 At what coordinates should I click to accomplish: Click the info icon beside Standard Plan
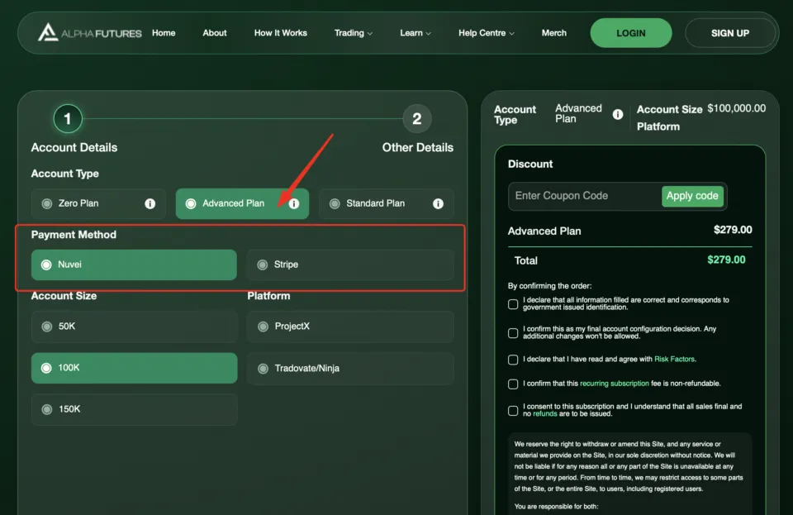437,203
